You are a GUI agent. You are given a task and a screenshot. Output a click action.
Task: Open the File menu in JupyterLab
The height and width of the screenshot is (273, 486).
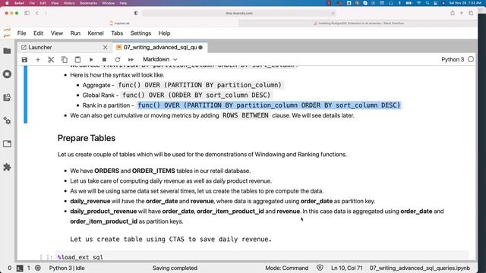(22, 33)
